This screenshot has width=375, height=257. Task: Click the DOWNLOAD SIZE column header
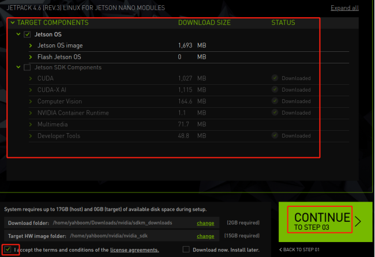pos(204,22)
